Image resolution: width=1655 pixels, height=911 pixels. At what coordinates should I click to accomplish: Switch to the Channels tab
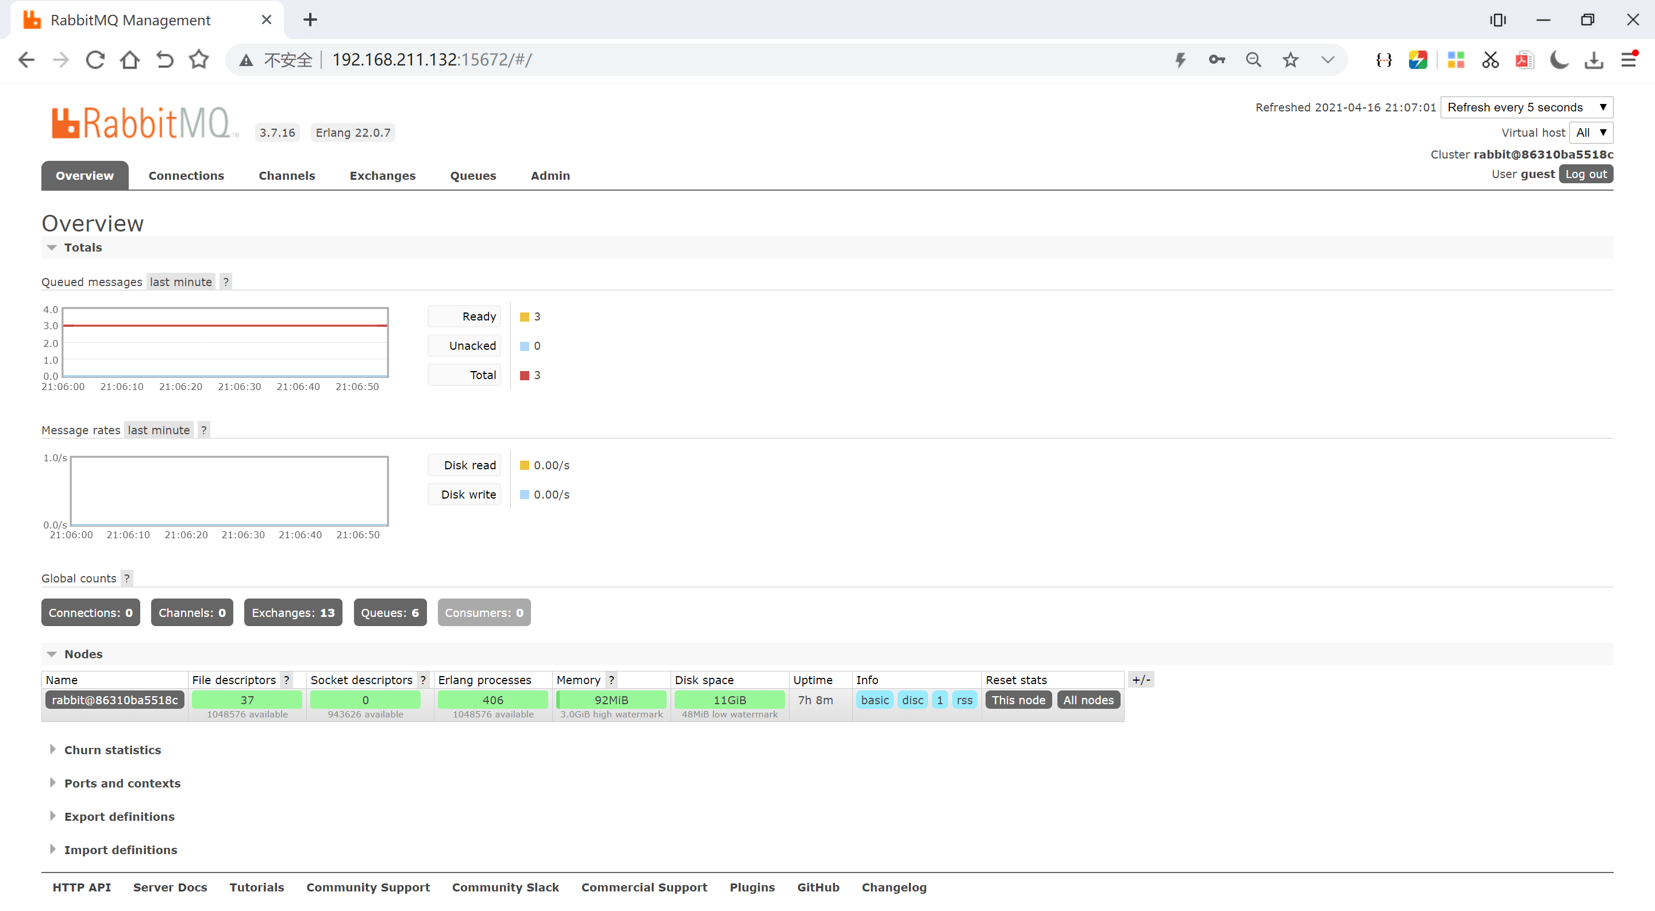point(287,175)
